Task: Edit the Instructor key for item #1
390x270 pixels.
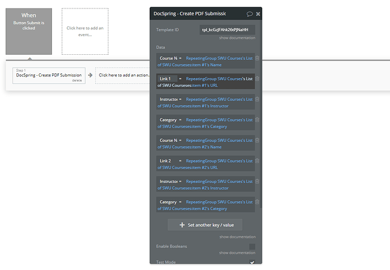Action: (x=167, y=99)
